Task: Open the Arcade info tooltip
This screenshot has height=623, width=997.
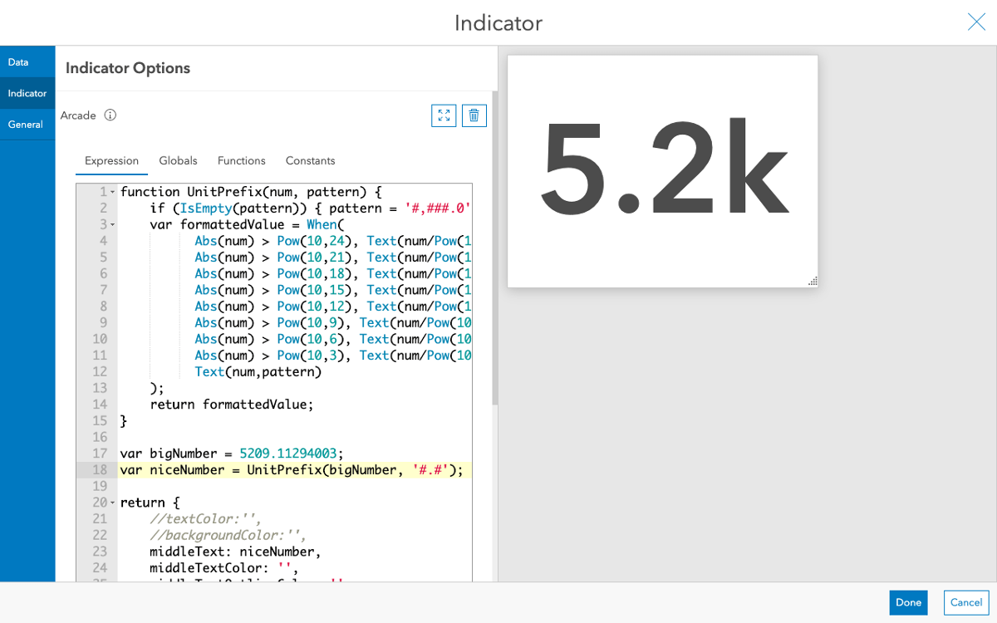Action: click(x=110, y=115)
